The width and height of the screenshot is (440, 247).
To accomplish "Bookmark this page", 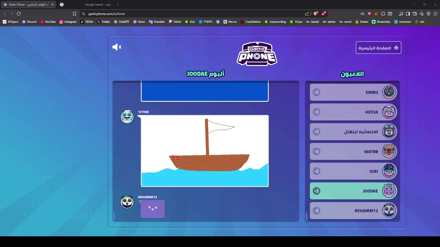I will pos(74,14).
